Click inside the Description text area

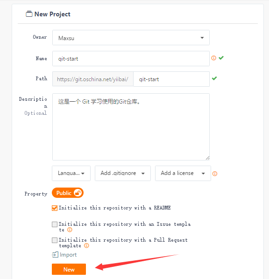click(x=131, y=127)
